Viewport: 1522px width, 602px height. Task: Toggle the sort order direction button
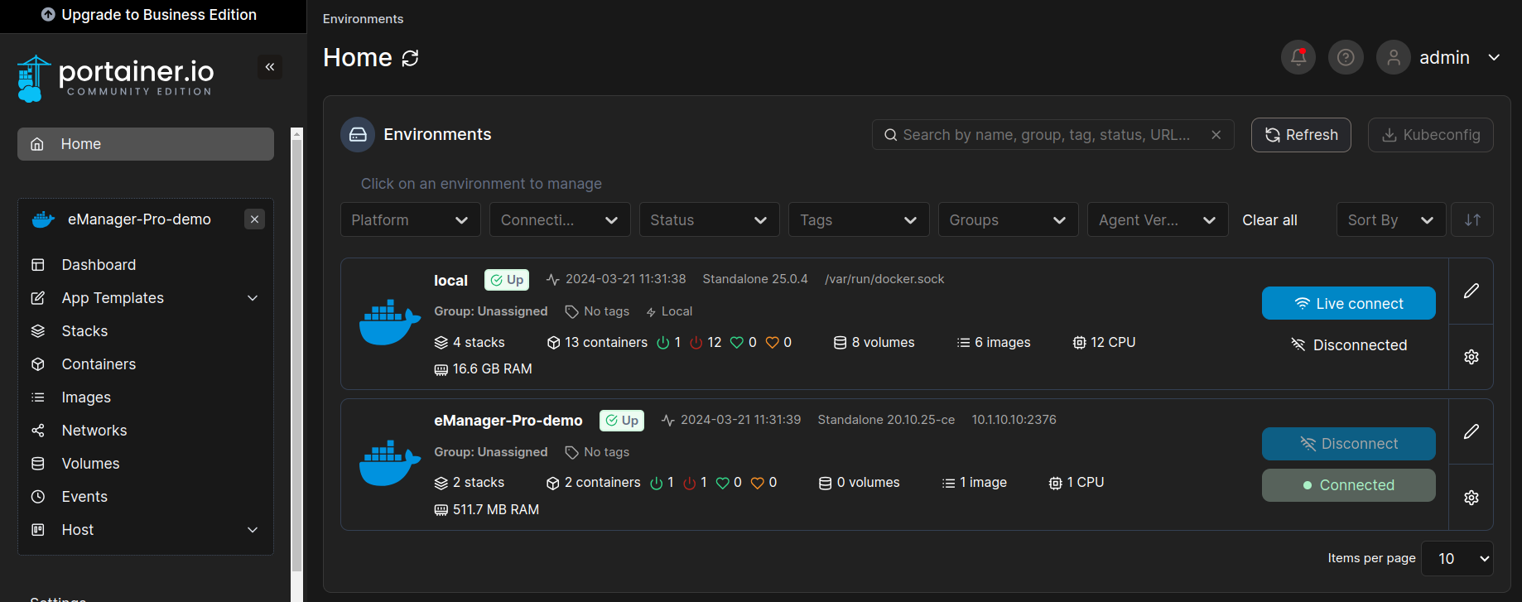coord(1471,219)
